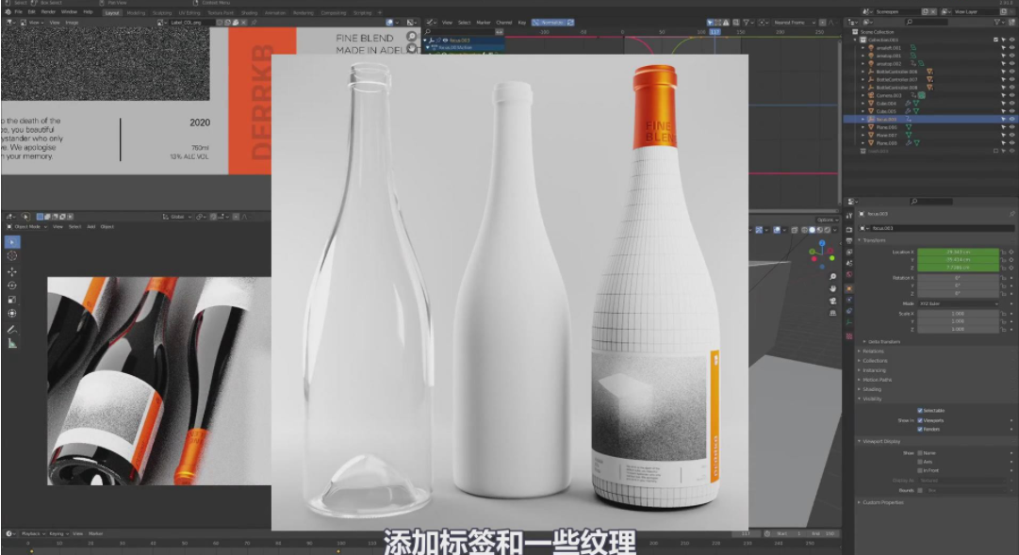This screenshot has height=555, width=1019.
Task: Open the Object Mode dropdown in viewport
Action: coord(26,227)
